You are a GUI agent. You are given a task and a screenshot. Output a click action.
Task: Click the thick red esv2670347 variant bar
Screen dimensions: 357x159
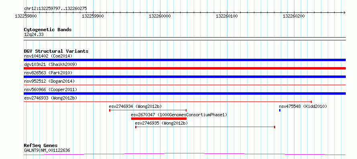(x=159, y=119)
